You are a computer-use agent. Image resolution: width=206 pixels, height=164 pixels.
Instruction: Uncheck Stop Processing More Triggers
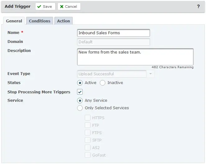(80, 92)
